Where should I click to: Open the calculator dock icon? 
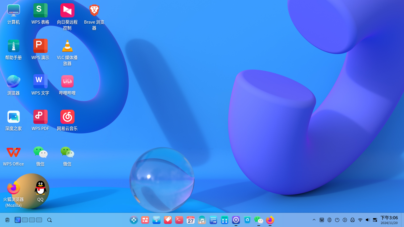click(x=224, y=220)
